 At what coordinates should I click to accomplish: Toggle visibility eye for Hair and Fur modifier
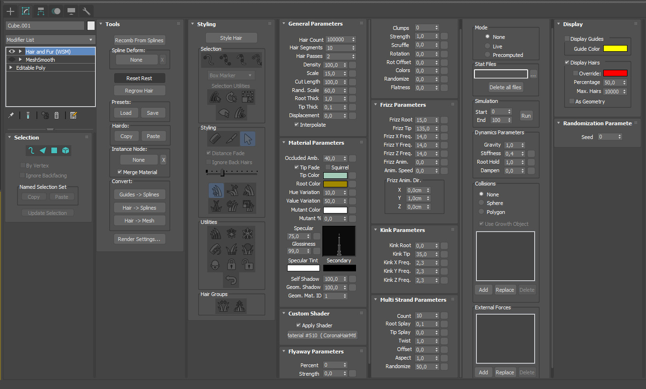12,51
